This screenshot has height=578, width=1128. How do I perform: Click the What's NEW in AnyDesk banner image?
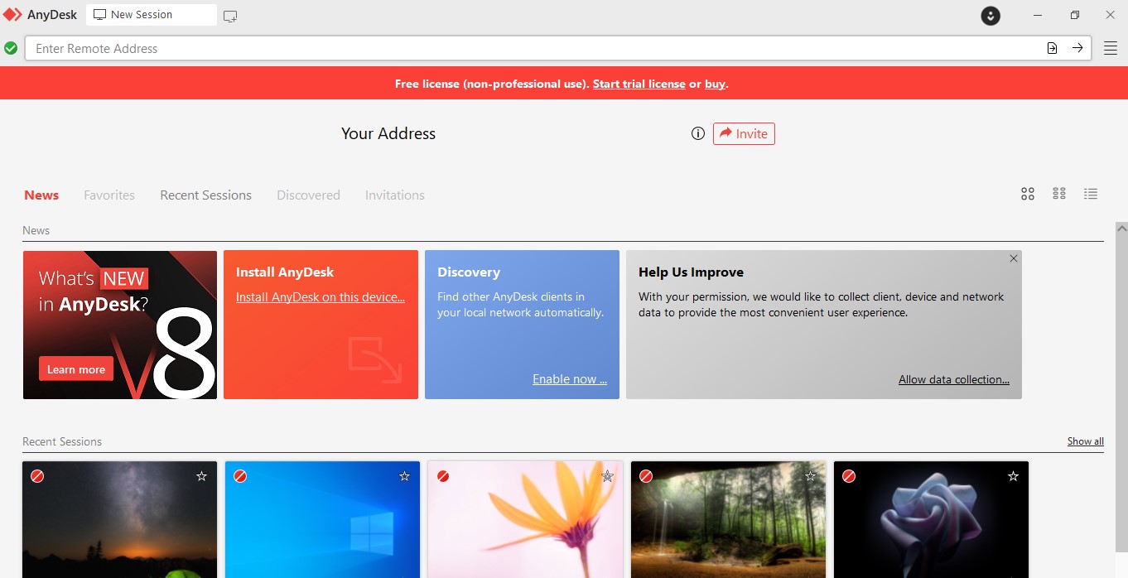(120, 325)
